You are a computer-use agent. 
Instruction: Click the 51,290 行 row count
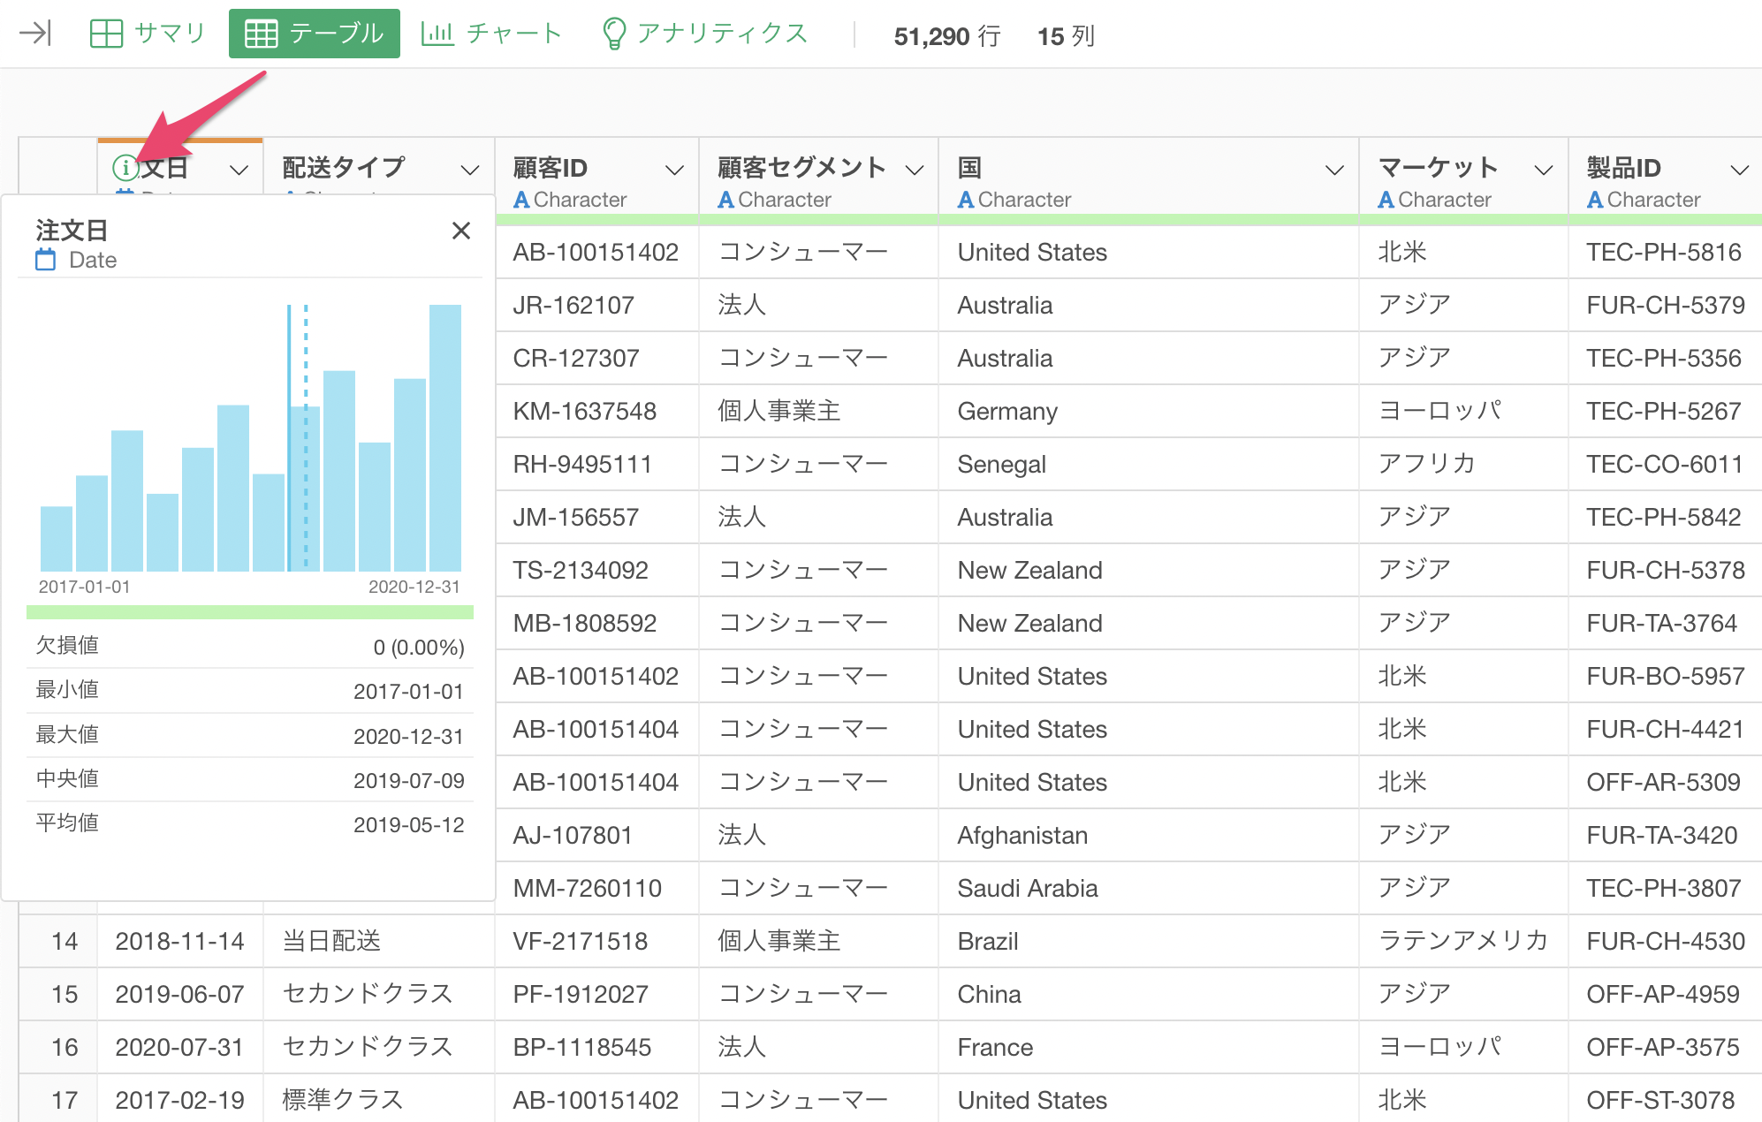(x=947, y=36)
